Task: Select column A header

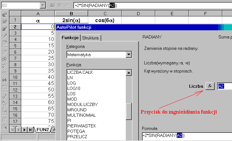Action: coord(38,14)
